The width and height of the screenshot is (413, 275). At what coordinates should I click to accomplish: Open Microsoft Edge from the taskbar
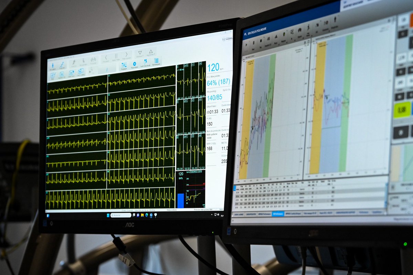[147, 215]
